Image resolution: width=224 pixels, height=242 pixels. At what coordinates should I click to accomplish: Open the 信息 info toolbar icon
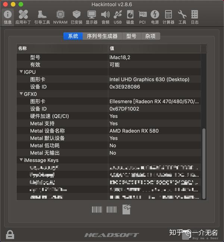[7, 17]
